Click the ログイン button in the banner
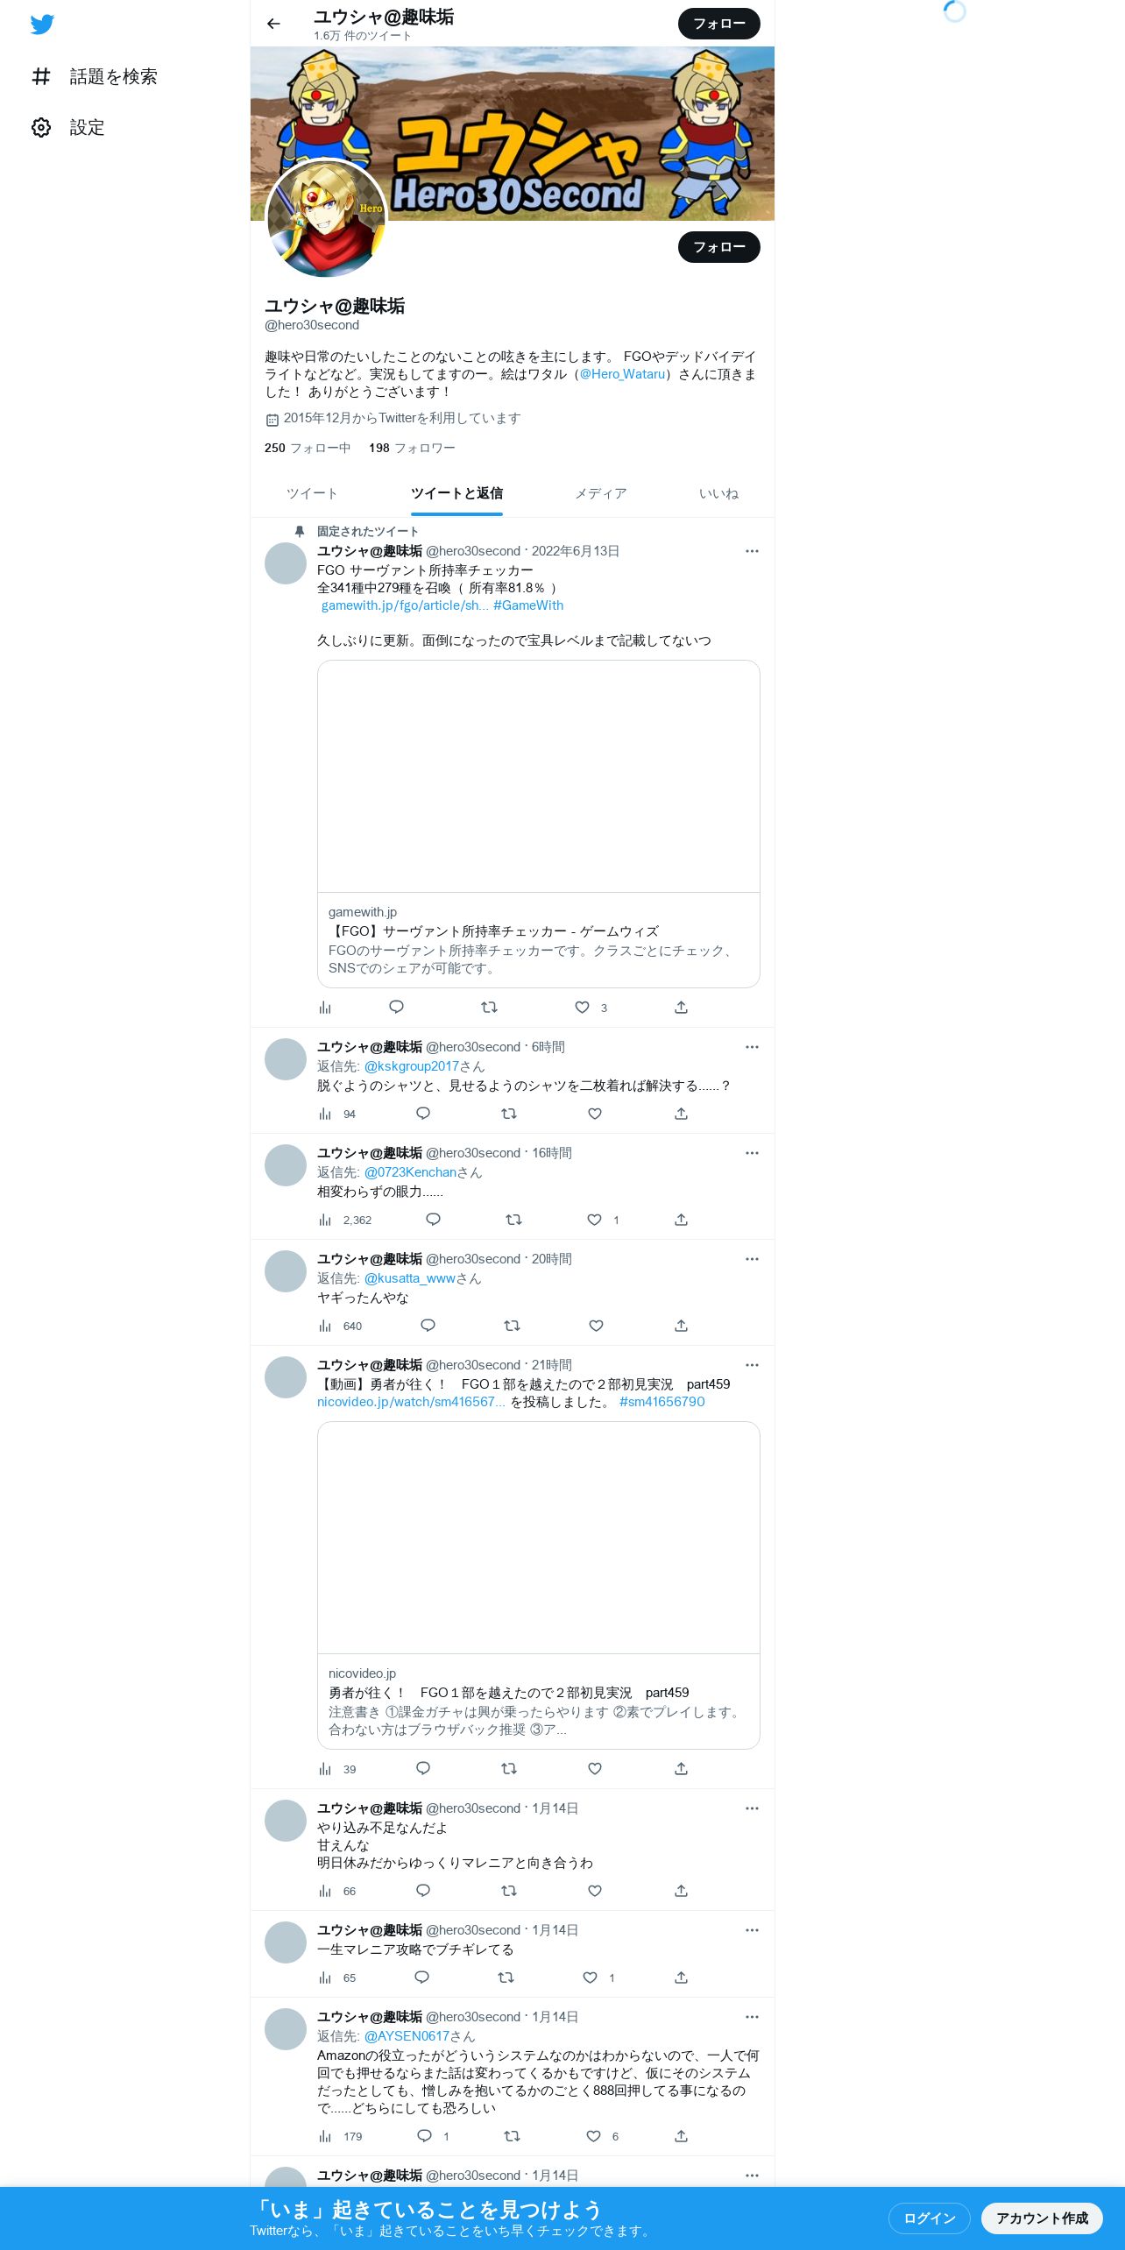 click(x=930, y=2218)
